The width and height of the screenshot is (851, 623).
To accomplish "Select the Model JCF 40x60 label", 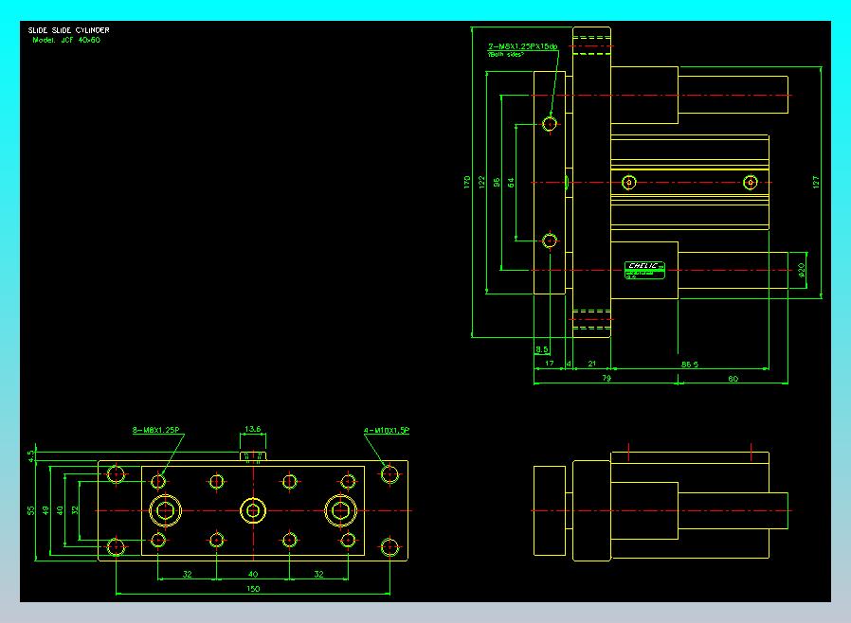I will point(66,40).
